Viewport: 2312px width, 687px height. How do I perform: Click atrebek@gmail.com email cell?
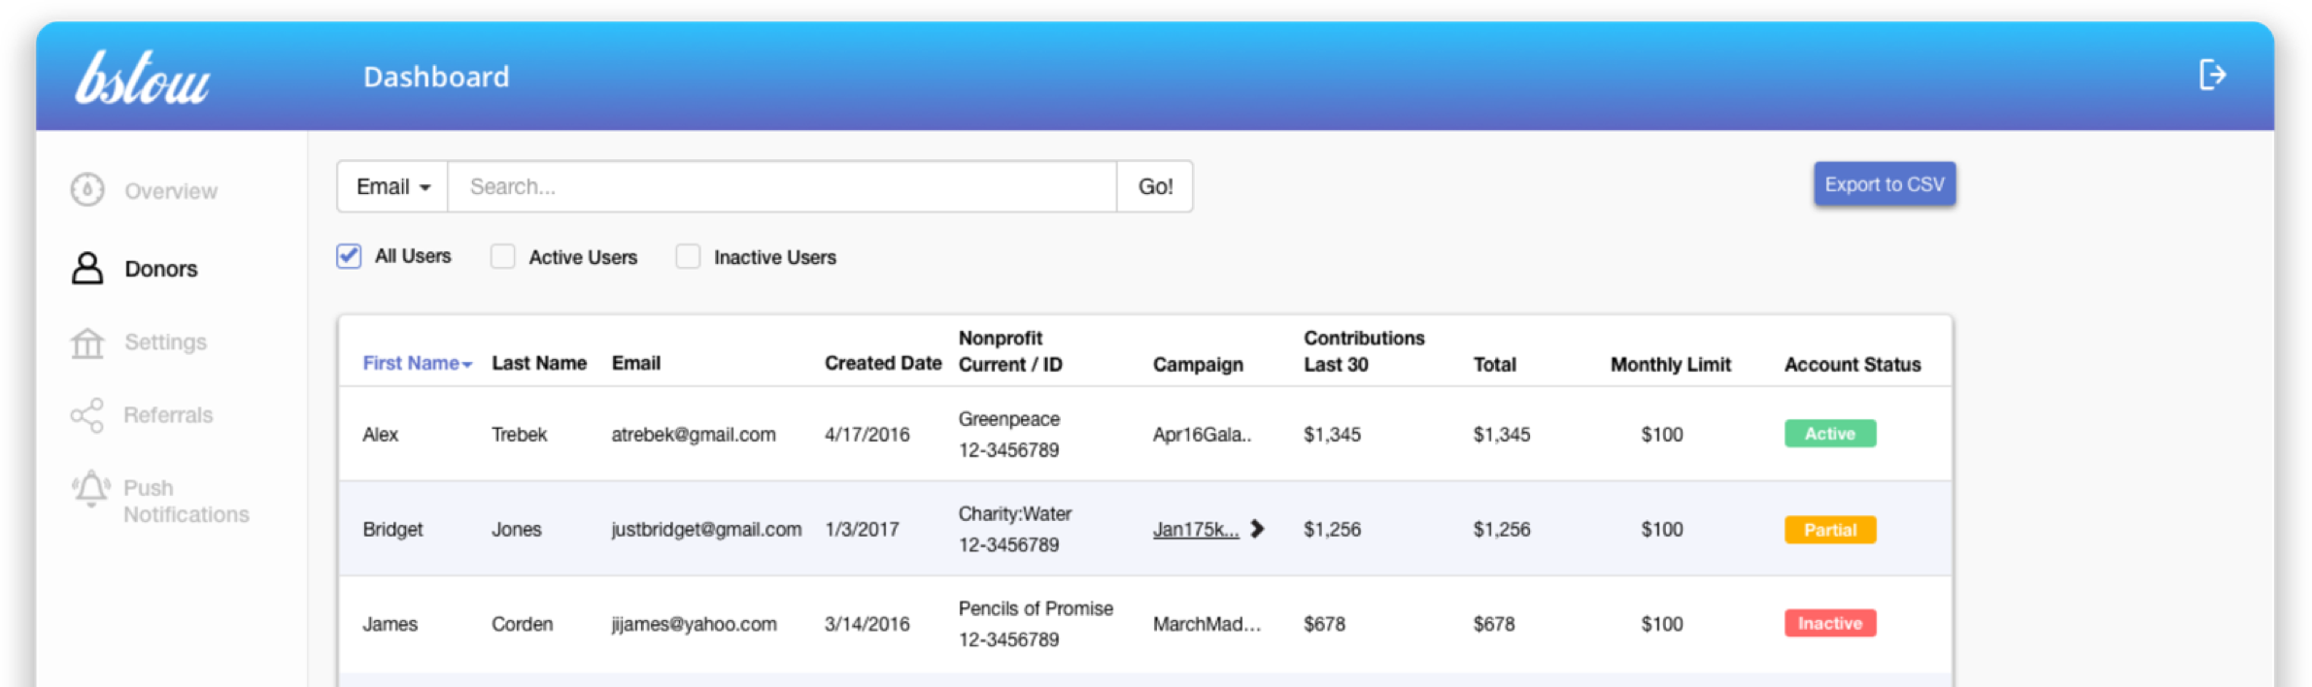point(694,435)
